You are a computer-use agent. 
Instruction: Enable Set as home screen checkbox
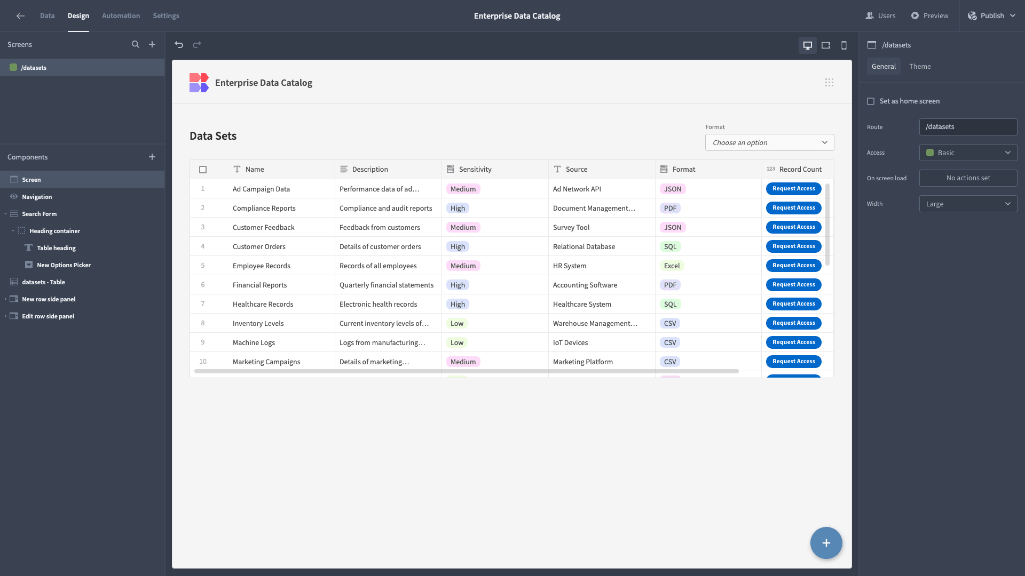(871, 101)
